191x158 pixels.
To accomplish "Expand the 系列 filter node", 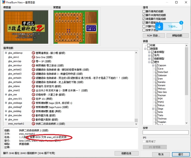I will [x=149, y=55].
